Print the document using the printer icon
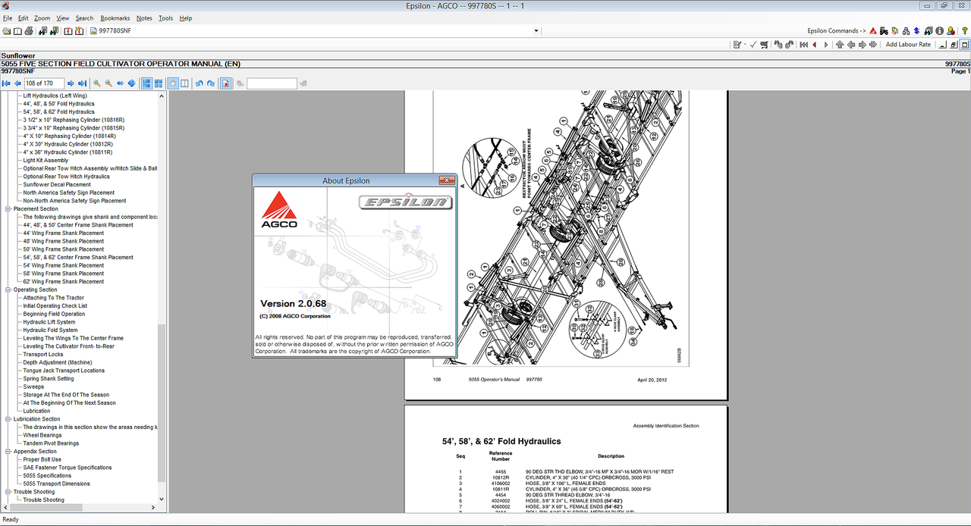 29,31
